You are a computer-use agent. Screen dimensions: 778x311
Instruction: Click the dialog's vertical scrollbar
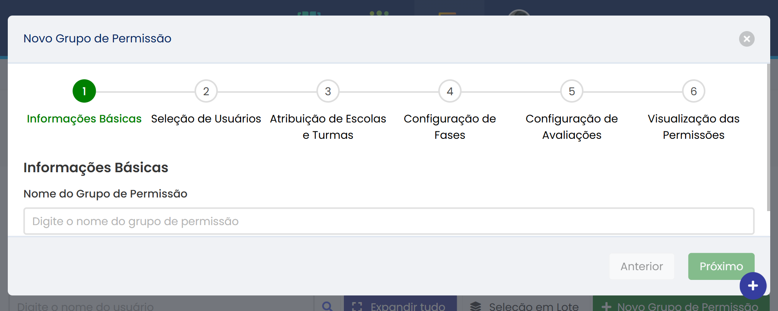(768, 138)
